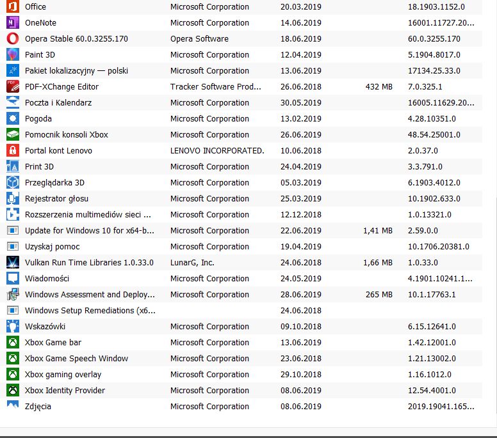The width and height of the screenshot is (497, 438).
Task: Select Pakiet lokalizacyjny — polski entry
Action: pyautogui.click(x=76, y=70)
